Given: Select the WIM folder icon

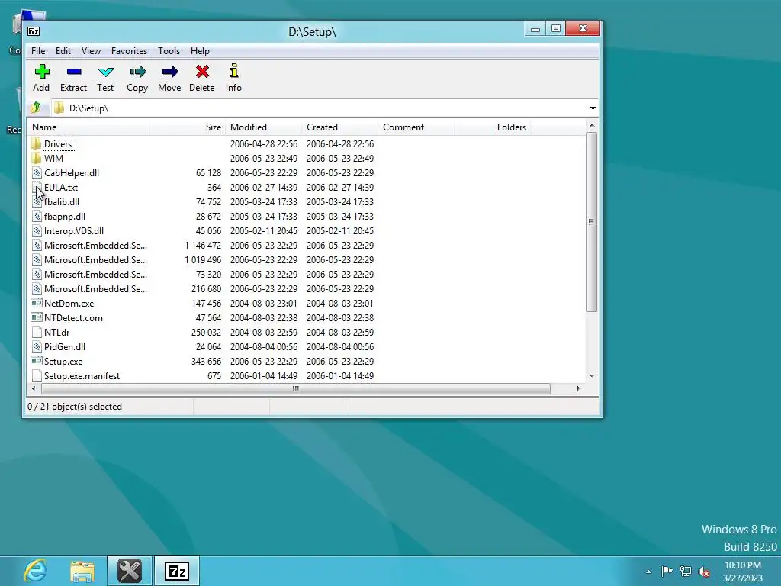Looking at the screenshot, I should [x=37, y=159].
